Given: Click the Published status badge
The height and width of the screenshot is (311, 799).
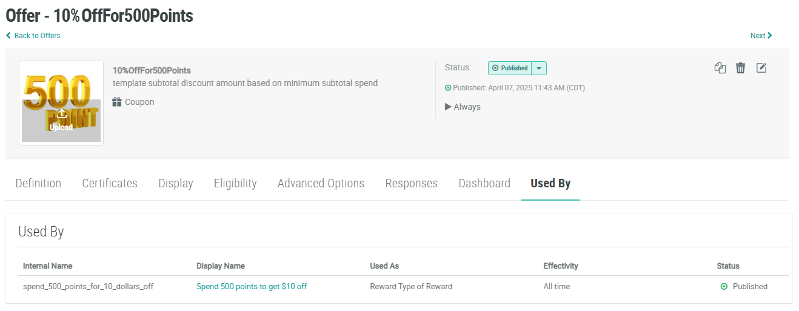Looking at the screenshot, I should click(x=510, y=69).
